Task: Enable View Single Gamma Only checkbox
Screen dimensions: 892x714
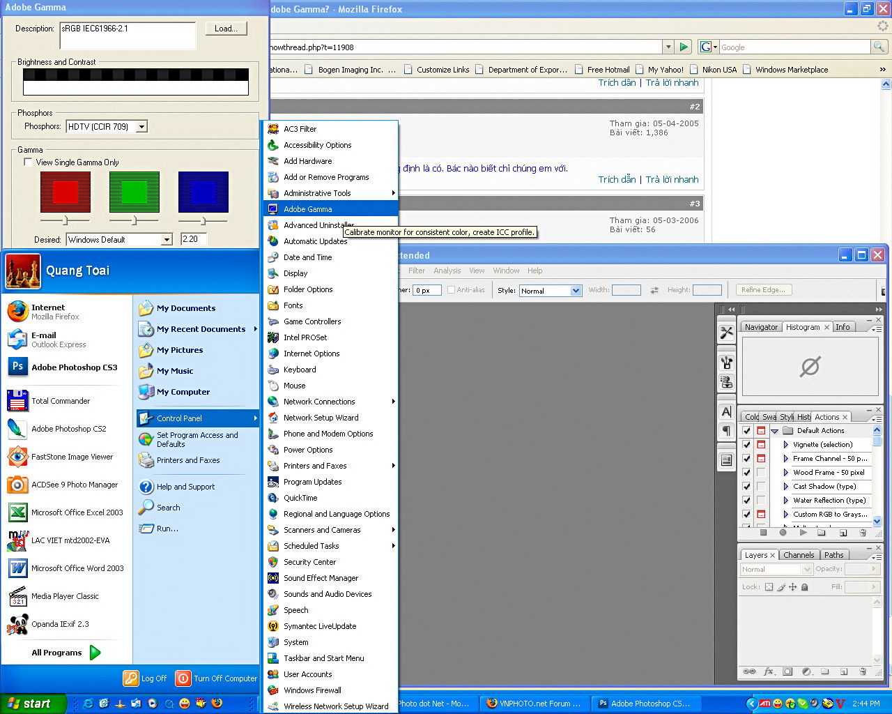Action: click(x=28, y=162)
